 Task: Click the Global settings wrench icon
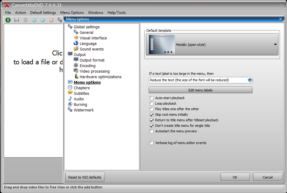70,26
